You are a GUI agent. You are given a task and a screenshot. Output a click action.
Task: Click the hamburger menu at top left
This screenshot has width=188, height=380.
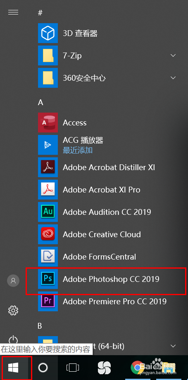pyautogui.click(x=13, y=12)
